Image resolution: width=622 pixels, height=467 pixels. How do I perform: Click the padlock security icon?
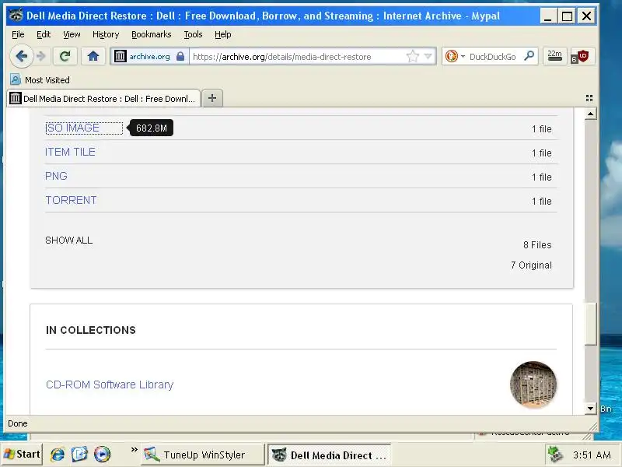click(x=180, y=56)
